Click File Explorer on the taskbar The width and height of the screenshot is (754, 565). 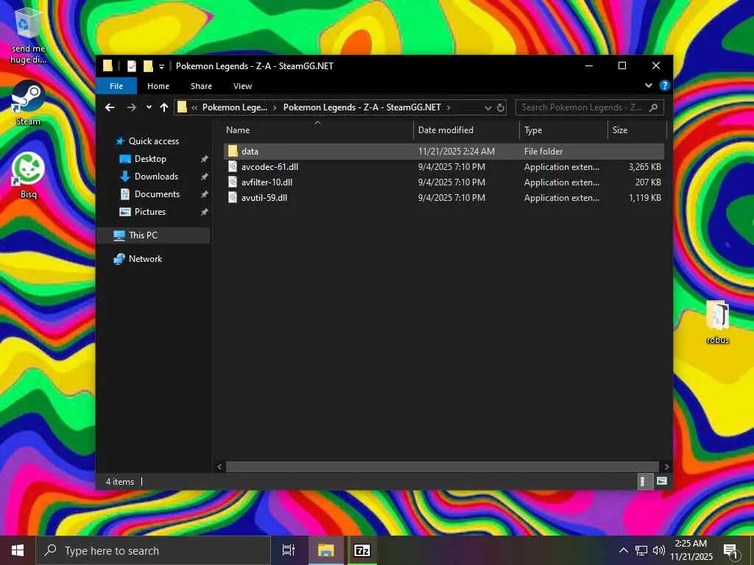click(x=325, y=550)
